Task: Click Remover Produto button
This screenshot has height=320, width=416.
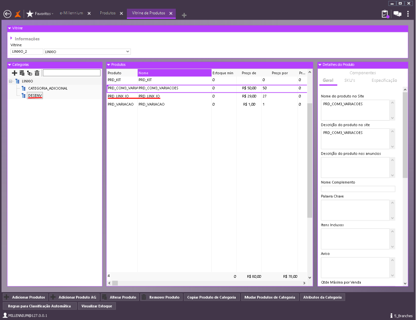Action: coord(161,297)
